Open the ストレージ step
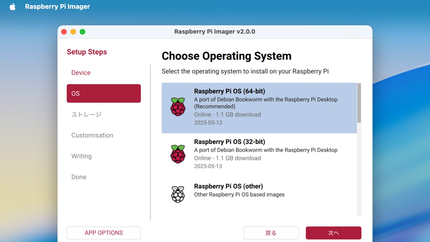Screen dimensions: 430x242 (86, 114)
